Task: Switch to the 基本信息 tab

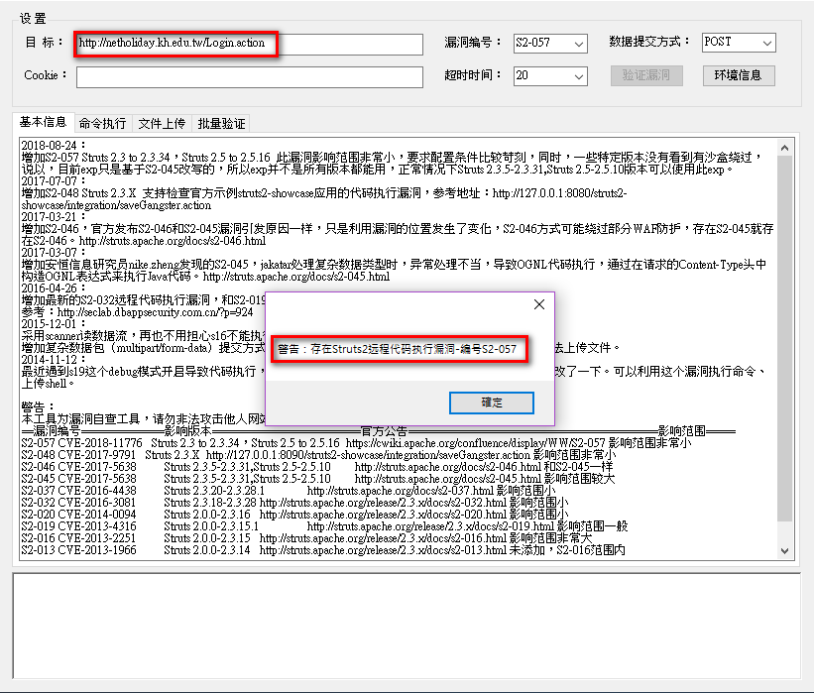Action: point(43,122)
